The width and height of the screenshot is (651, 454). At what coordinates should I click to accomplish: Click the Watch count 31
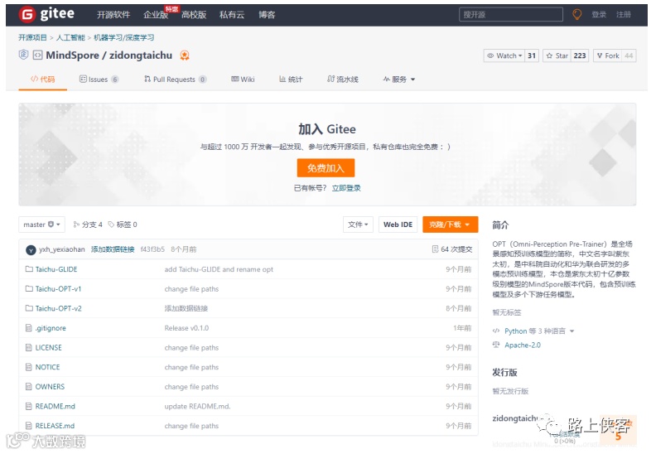tap(532, 56)
